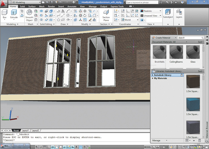Expand the Autodesk Library tree node
This screenshot has height=149, width=209.
click(x=153, y=75)
